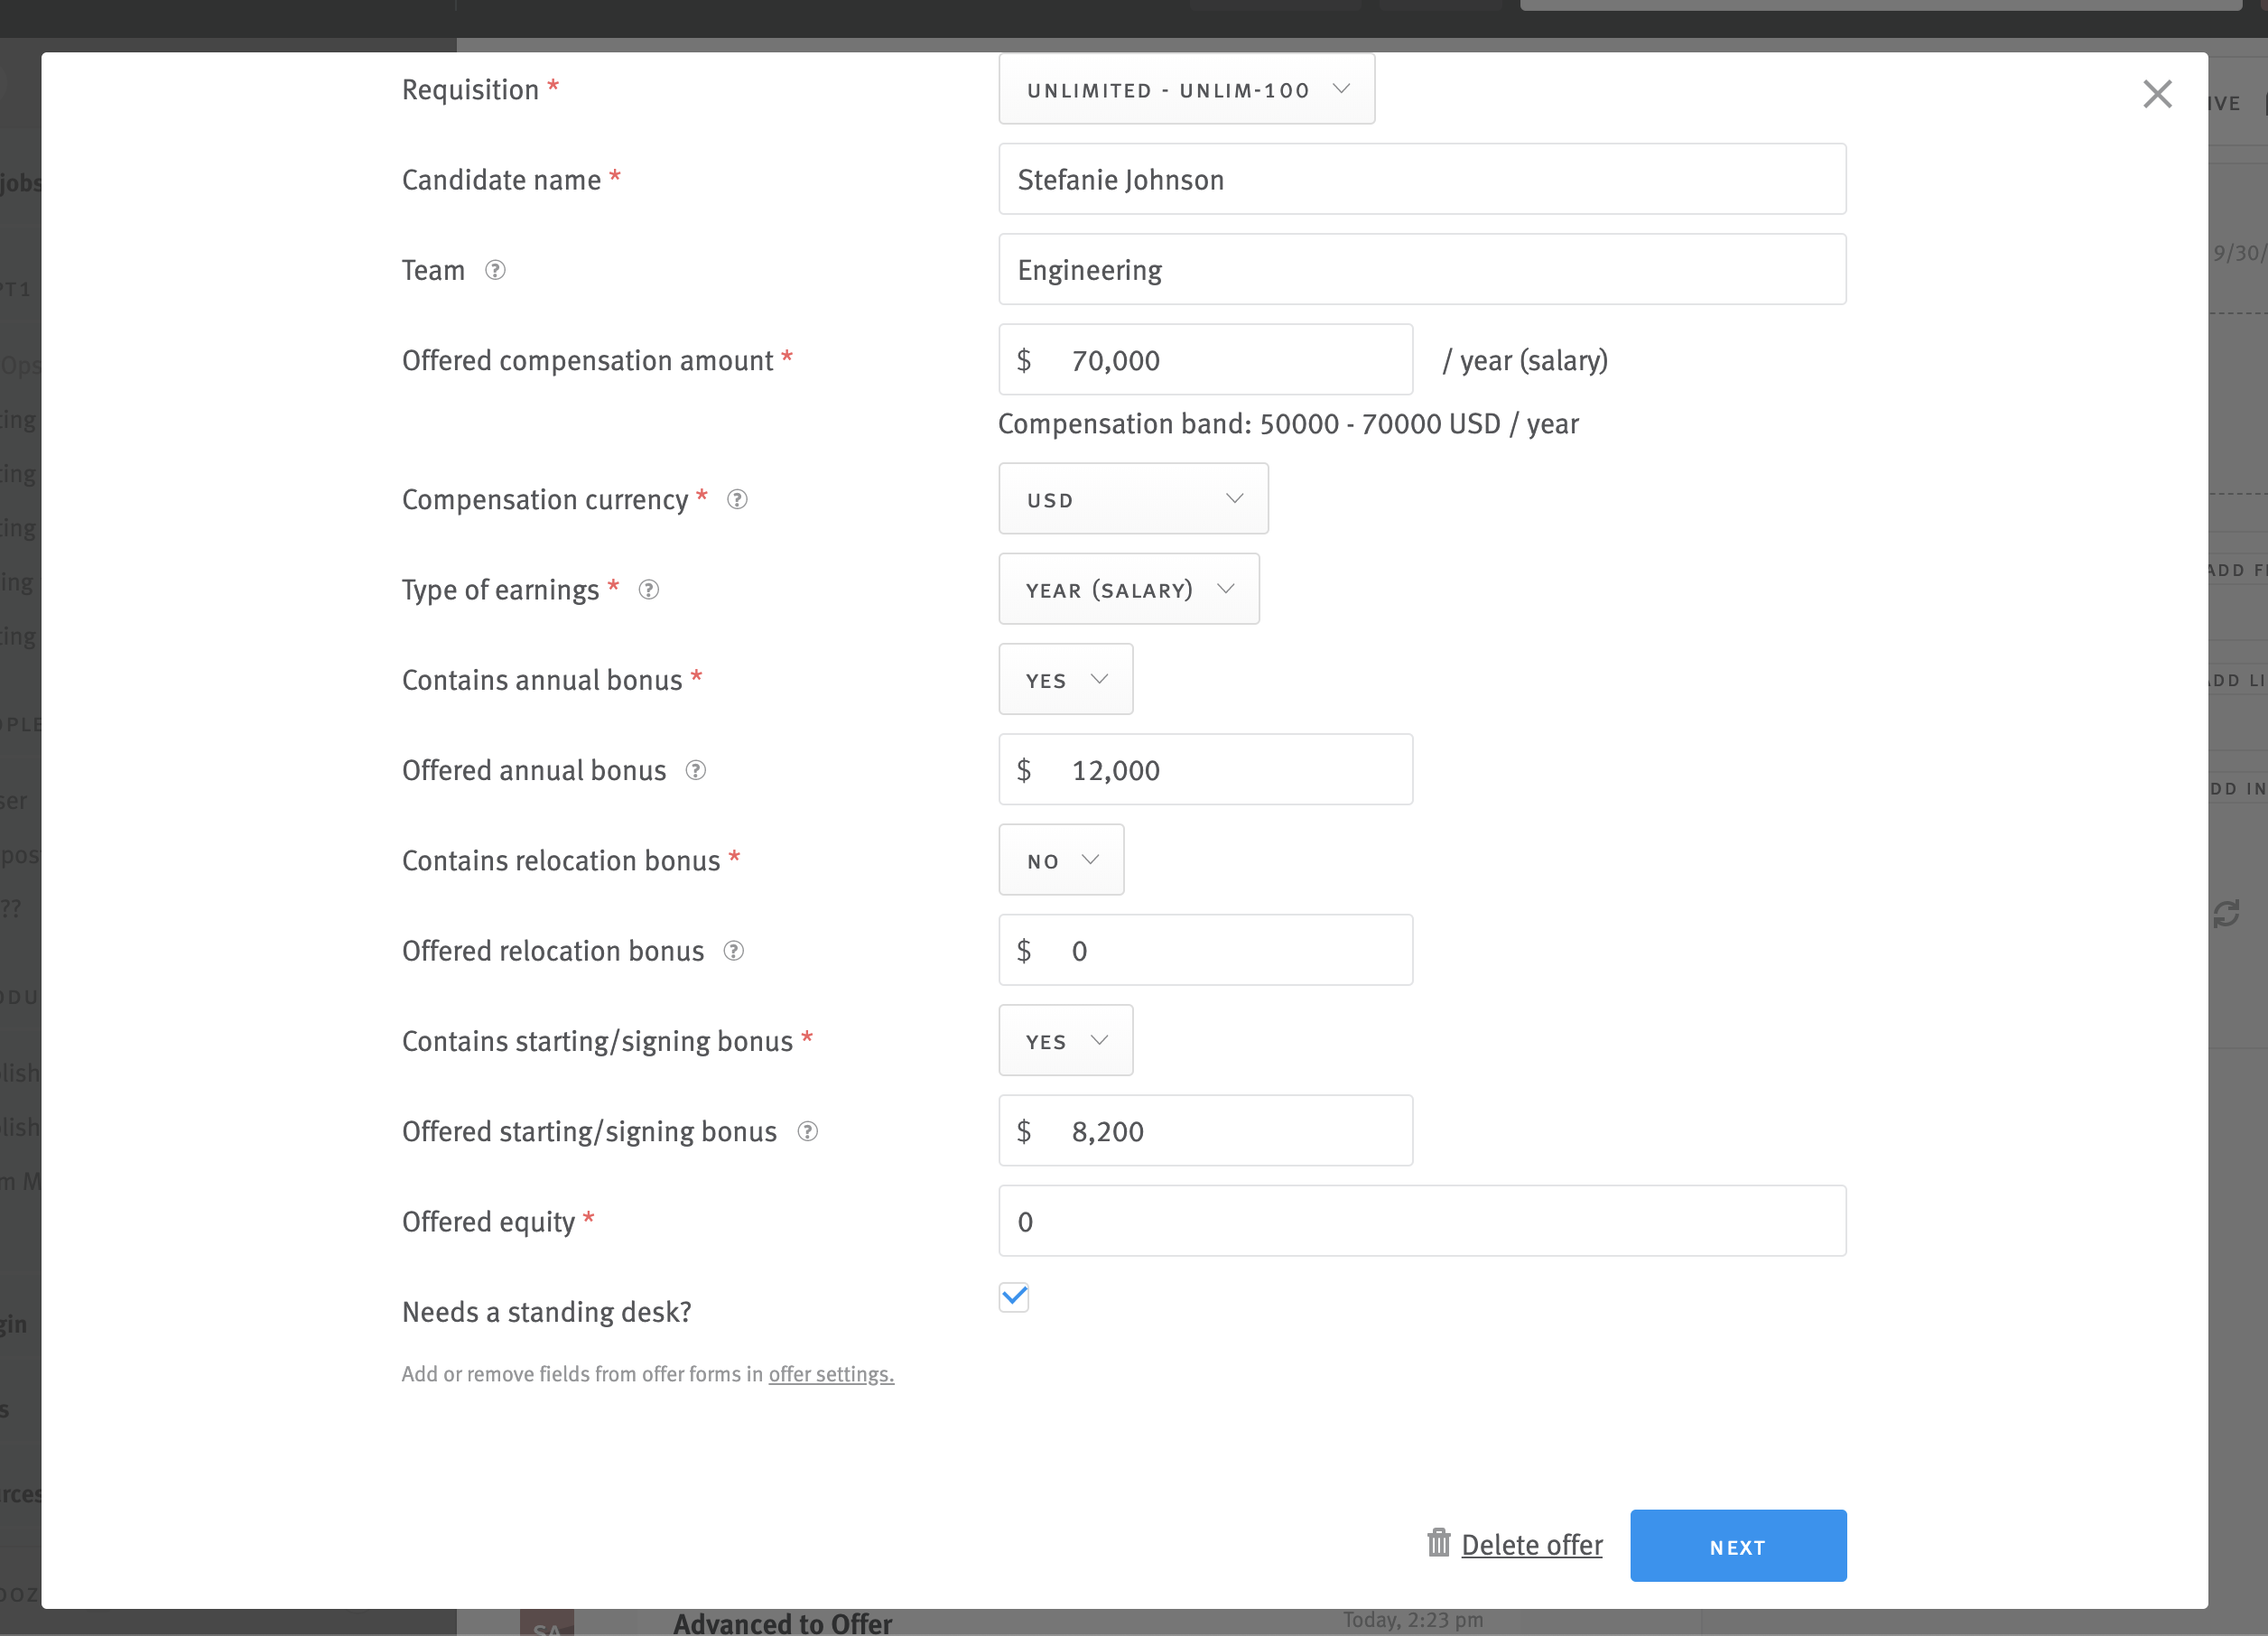Close the offer form modal
Image resolution: width=2268 pixels, height=1636 pixels.
click(2157, 94)
